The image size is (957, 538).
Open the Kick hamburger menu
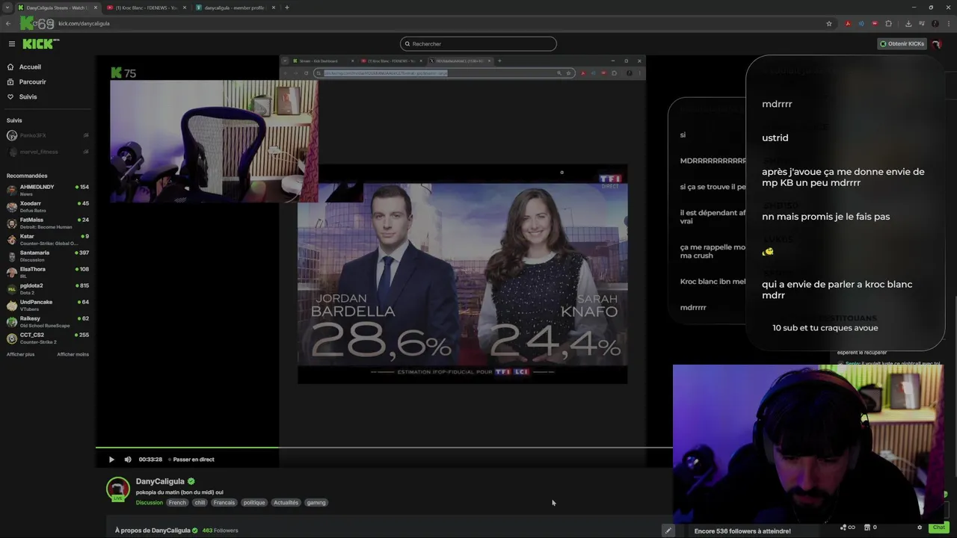11,44
